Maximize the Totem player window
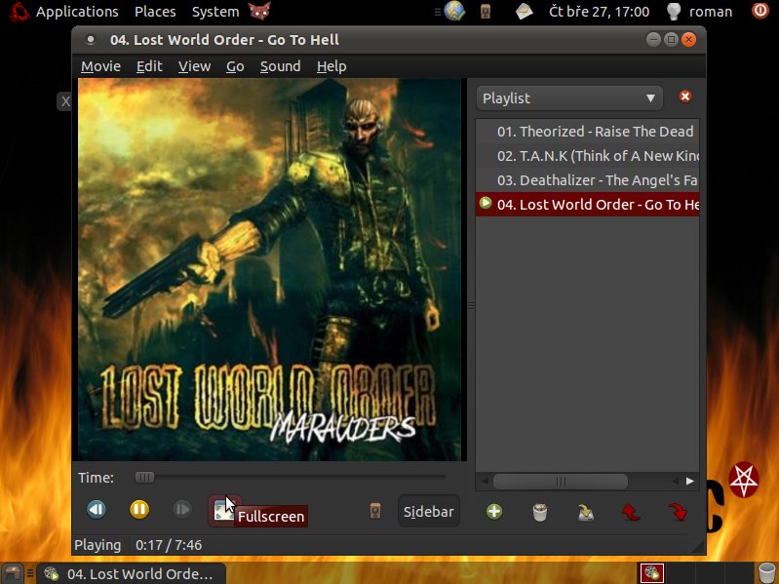Screen dimensions: 779x584 [671, 39]
